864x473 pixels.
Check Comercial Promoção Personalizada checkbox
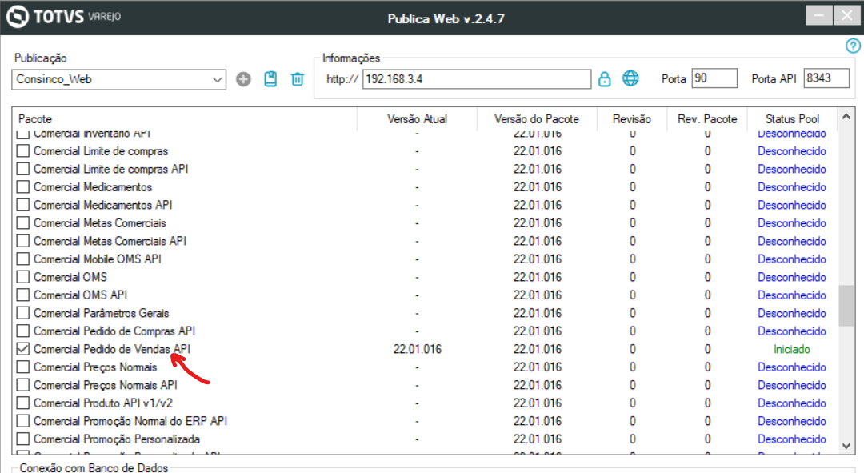pyautogui.click(x=22, y=439)
